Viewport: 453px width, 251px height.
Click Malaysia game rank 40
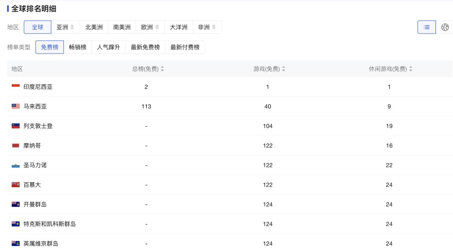tap(268, 106)
